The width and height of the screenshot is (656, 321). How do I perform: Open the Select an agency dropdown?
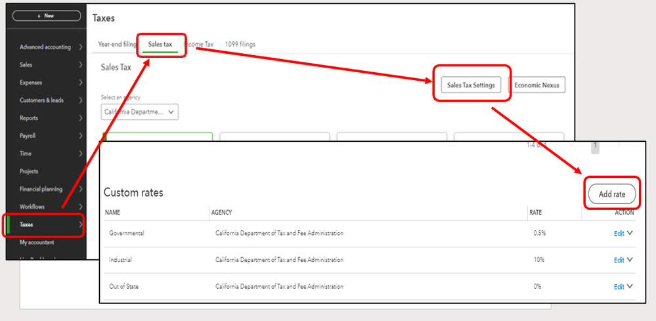click(x=140, y=112)
